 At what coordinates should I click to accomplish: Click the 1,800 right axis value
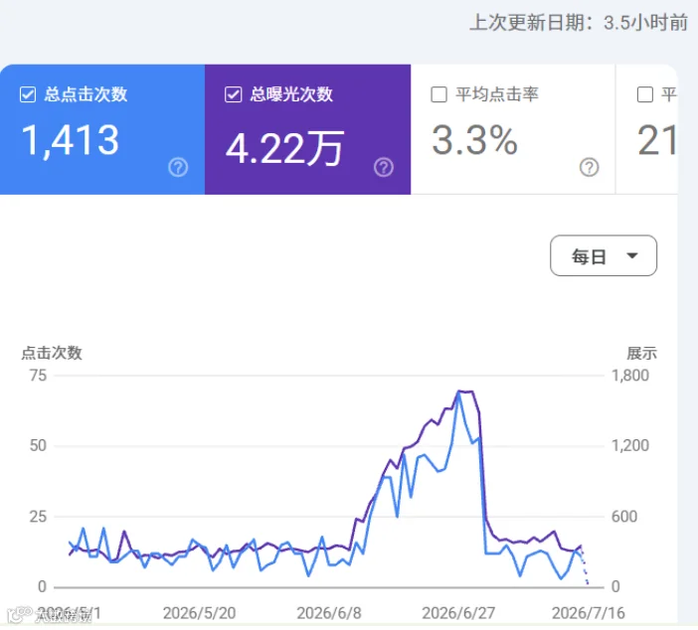[x=630, y=376]
